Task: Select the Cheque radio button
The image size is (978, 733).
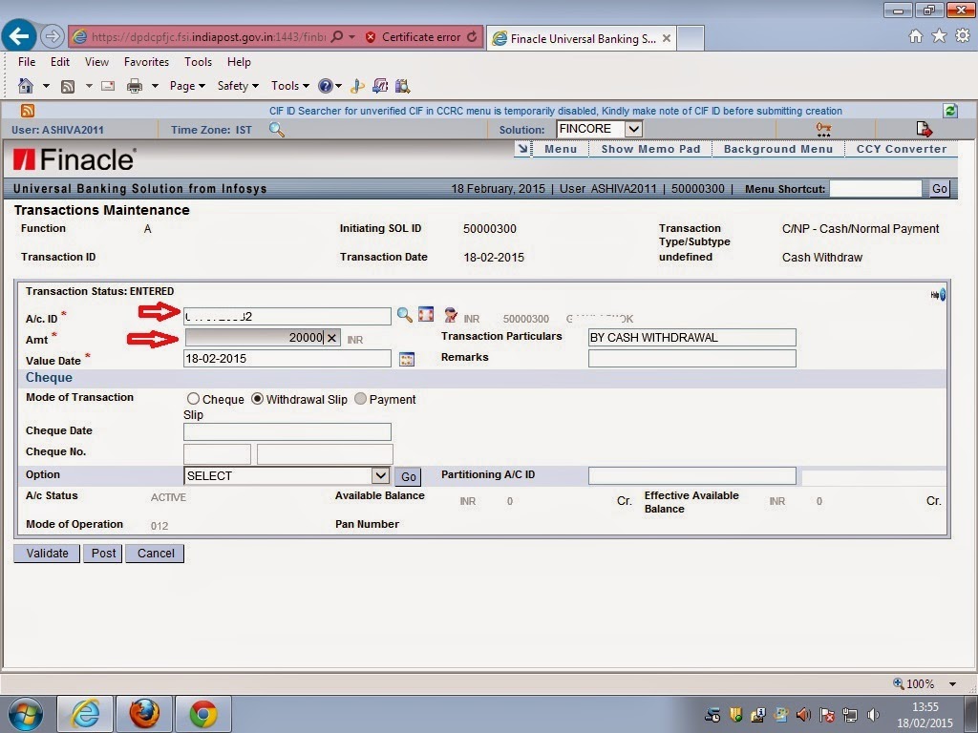Action: (x=193, y=398)
